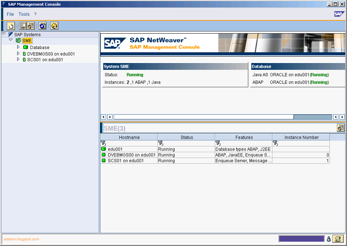Viewport: 347px width, 246px height.
Task: Select the SAP Systems root label
Action: [28, 35]
